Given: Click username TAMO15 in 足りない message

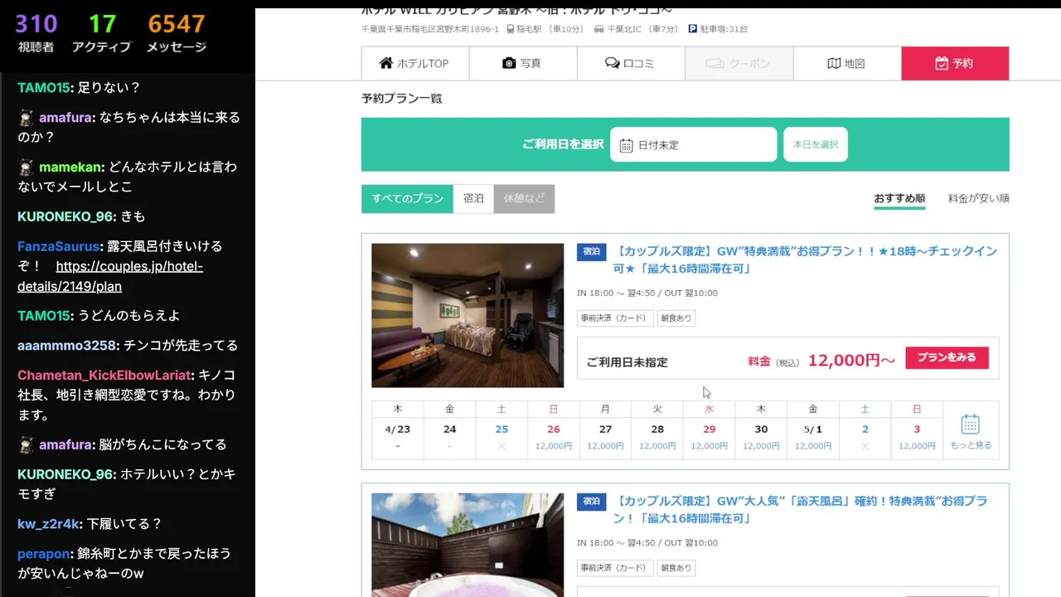Looking at the screenshot, I should pos(44,87).
